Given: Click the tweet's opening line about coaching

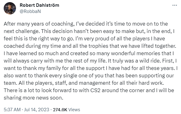Looking at the screenshot, I should point(86,24).
